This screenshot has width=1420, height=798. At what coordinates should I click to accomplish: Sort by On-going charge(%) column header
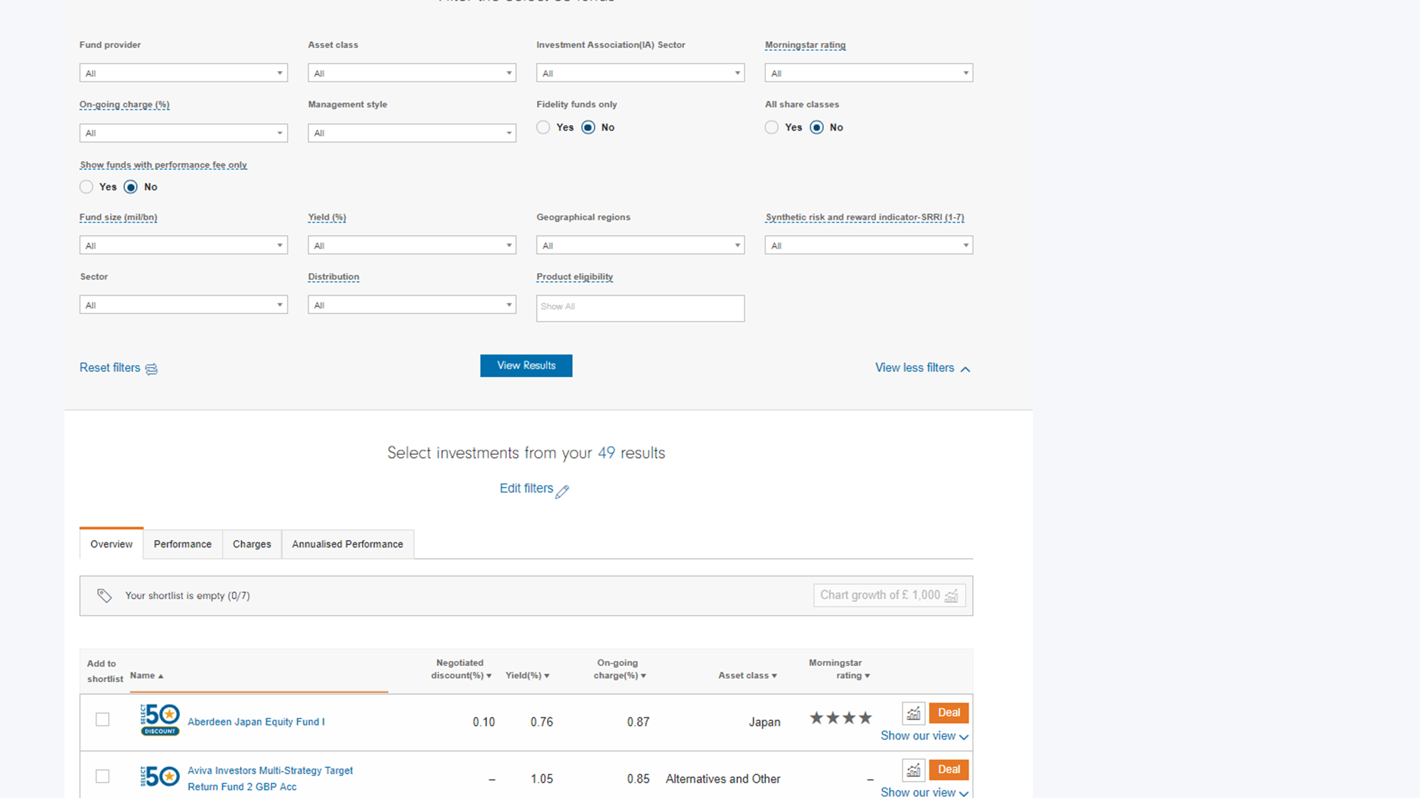coord(620,669)
